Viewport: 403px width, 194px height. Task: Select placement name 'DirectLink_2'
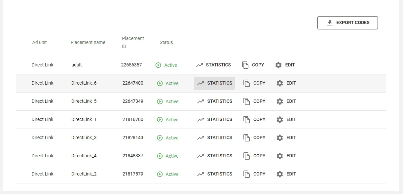(84, 174)
